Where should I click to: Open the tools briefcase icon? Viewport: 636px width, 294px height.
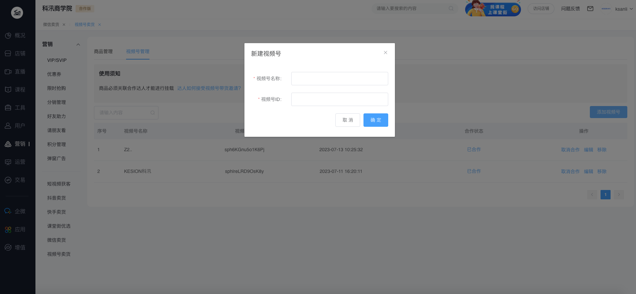tap(8, 108)
